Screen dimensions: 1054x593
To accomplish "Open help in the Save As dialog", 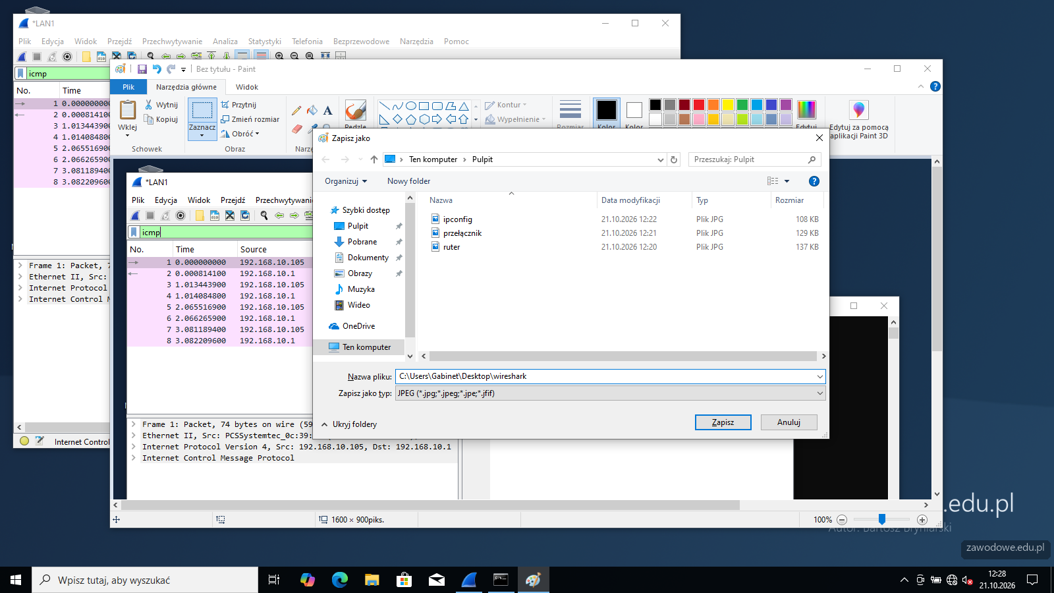I will coord(814,181).
